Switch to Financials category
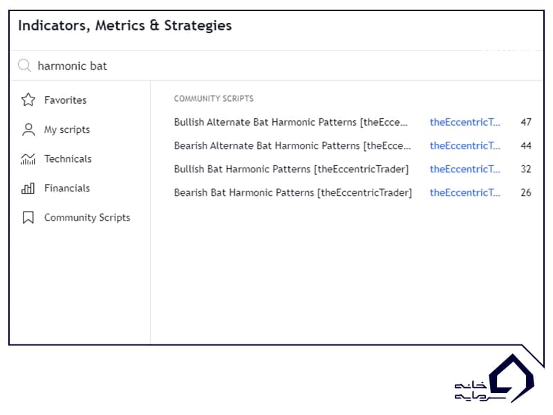The image size is (553, 415). 66,188
